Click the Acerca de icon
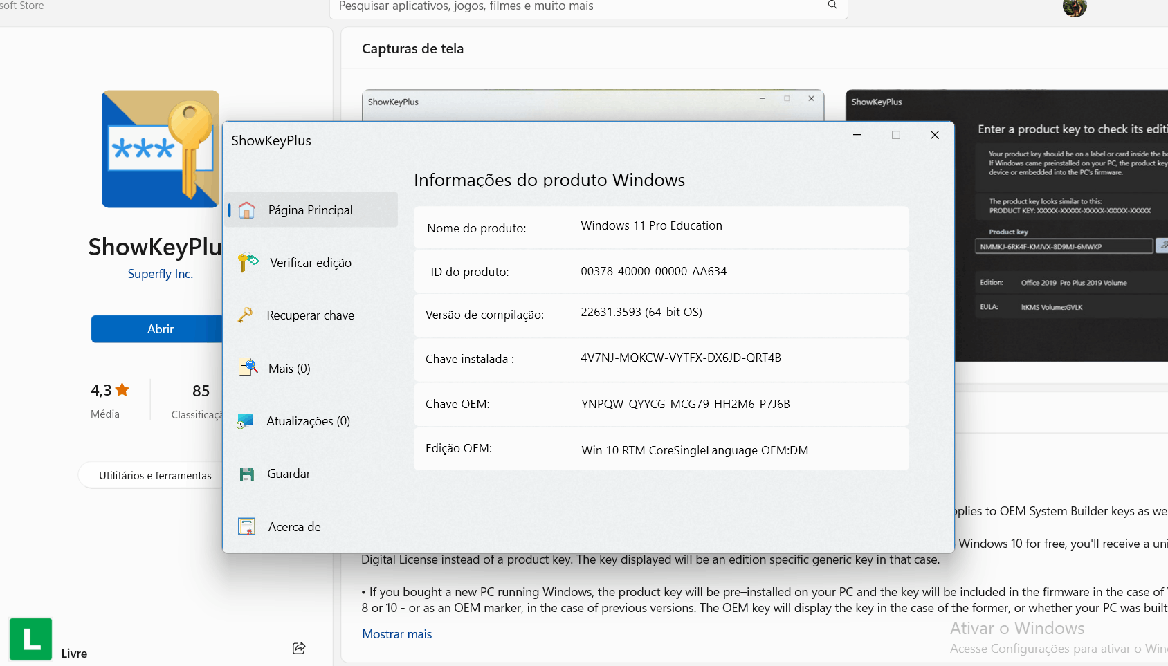Viewport: 1168px width, 666px height. [x=246, y=526]
